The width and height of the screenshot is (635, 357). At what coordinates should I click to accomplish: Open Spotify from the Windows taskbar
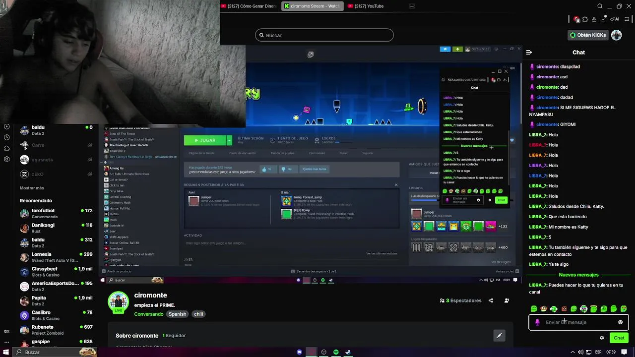(x=336, y=352)
